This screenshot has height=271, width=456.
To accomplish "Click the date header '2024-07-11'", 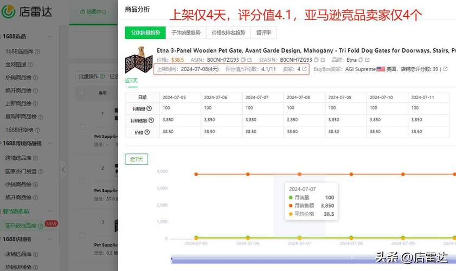I will pos(422,98).
